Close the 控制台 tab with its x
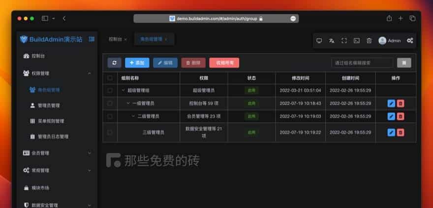 pyautogui.click(x=125, y=40)
